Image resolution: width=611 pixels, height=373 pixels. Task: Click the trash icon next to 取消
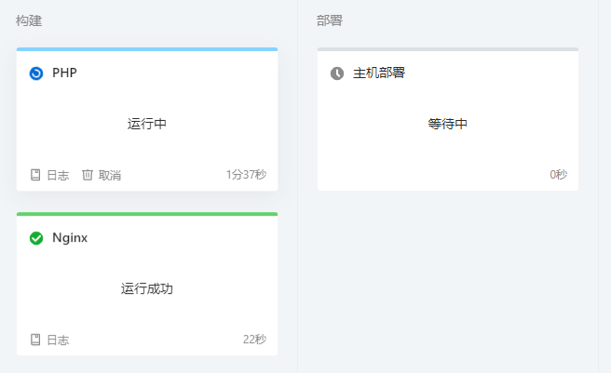pos(88,175)
